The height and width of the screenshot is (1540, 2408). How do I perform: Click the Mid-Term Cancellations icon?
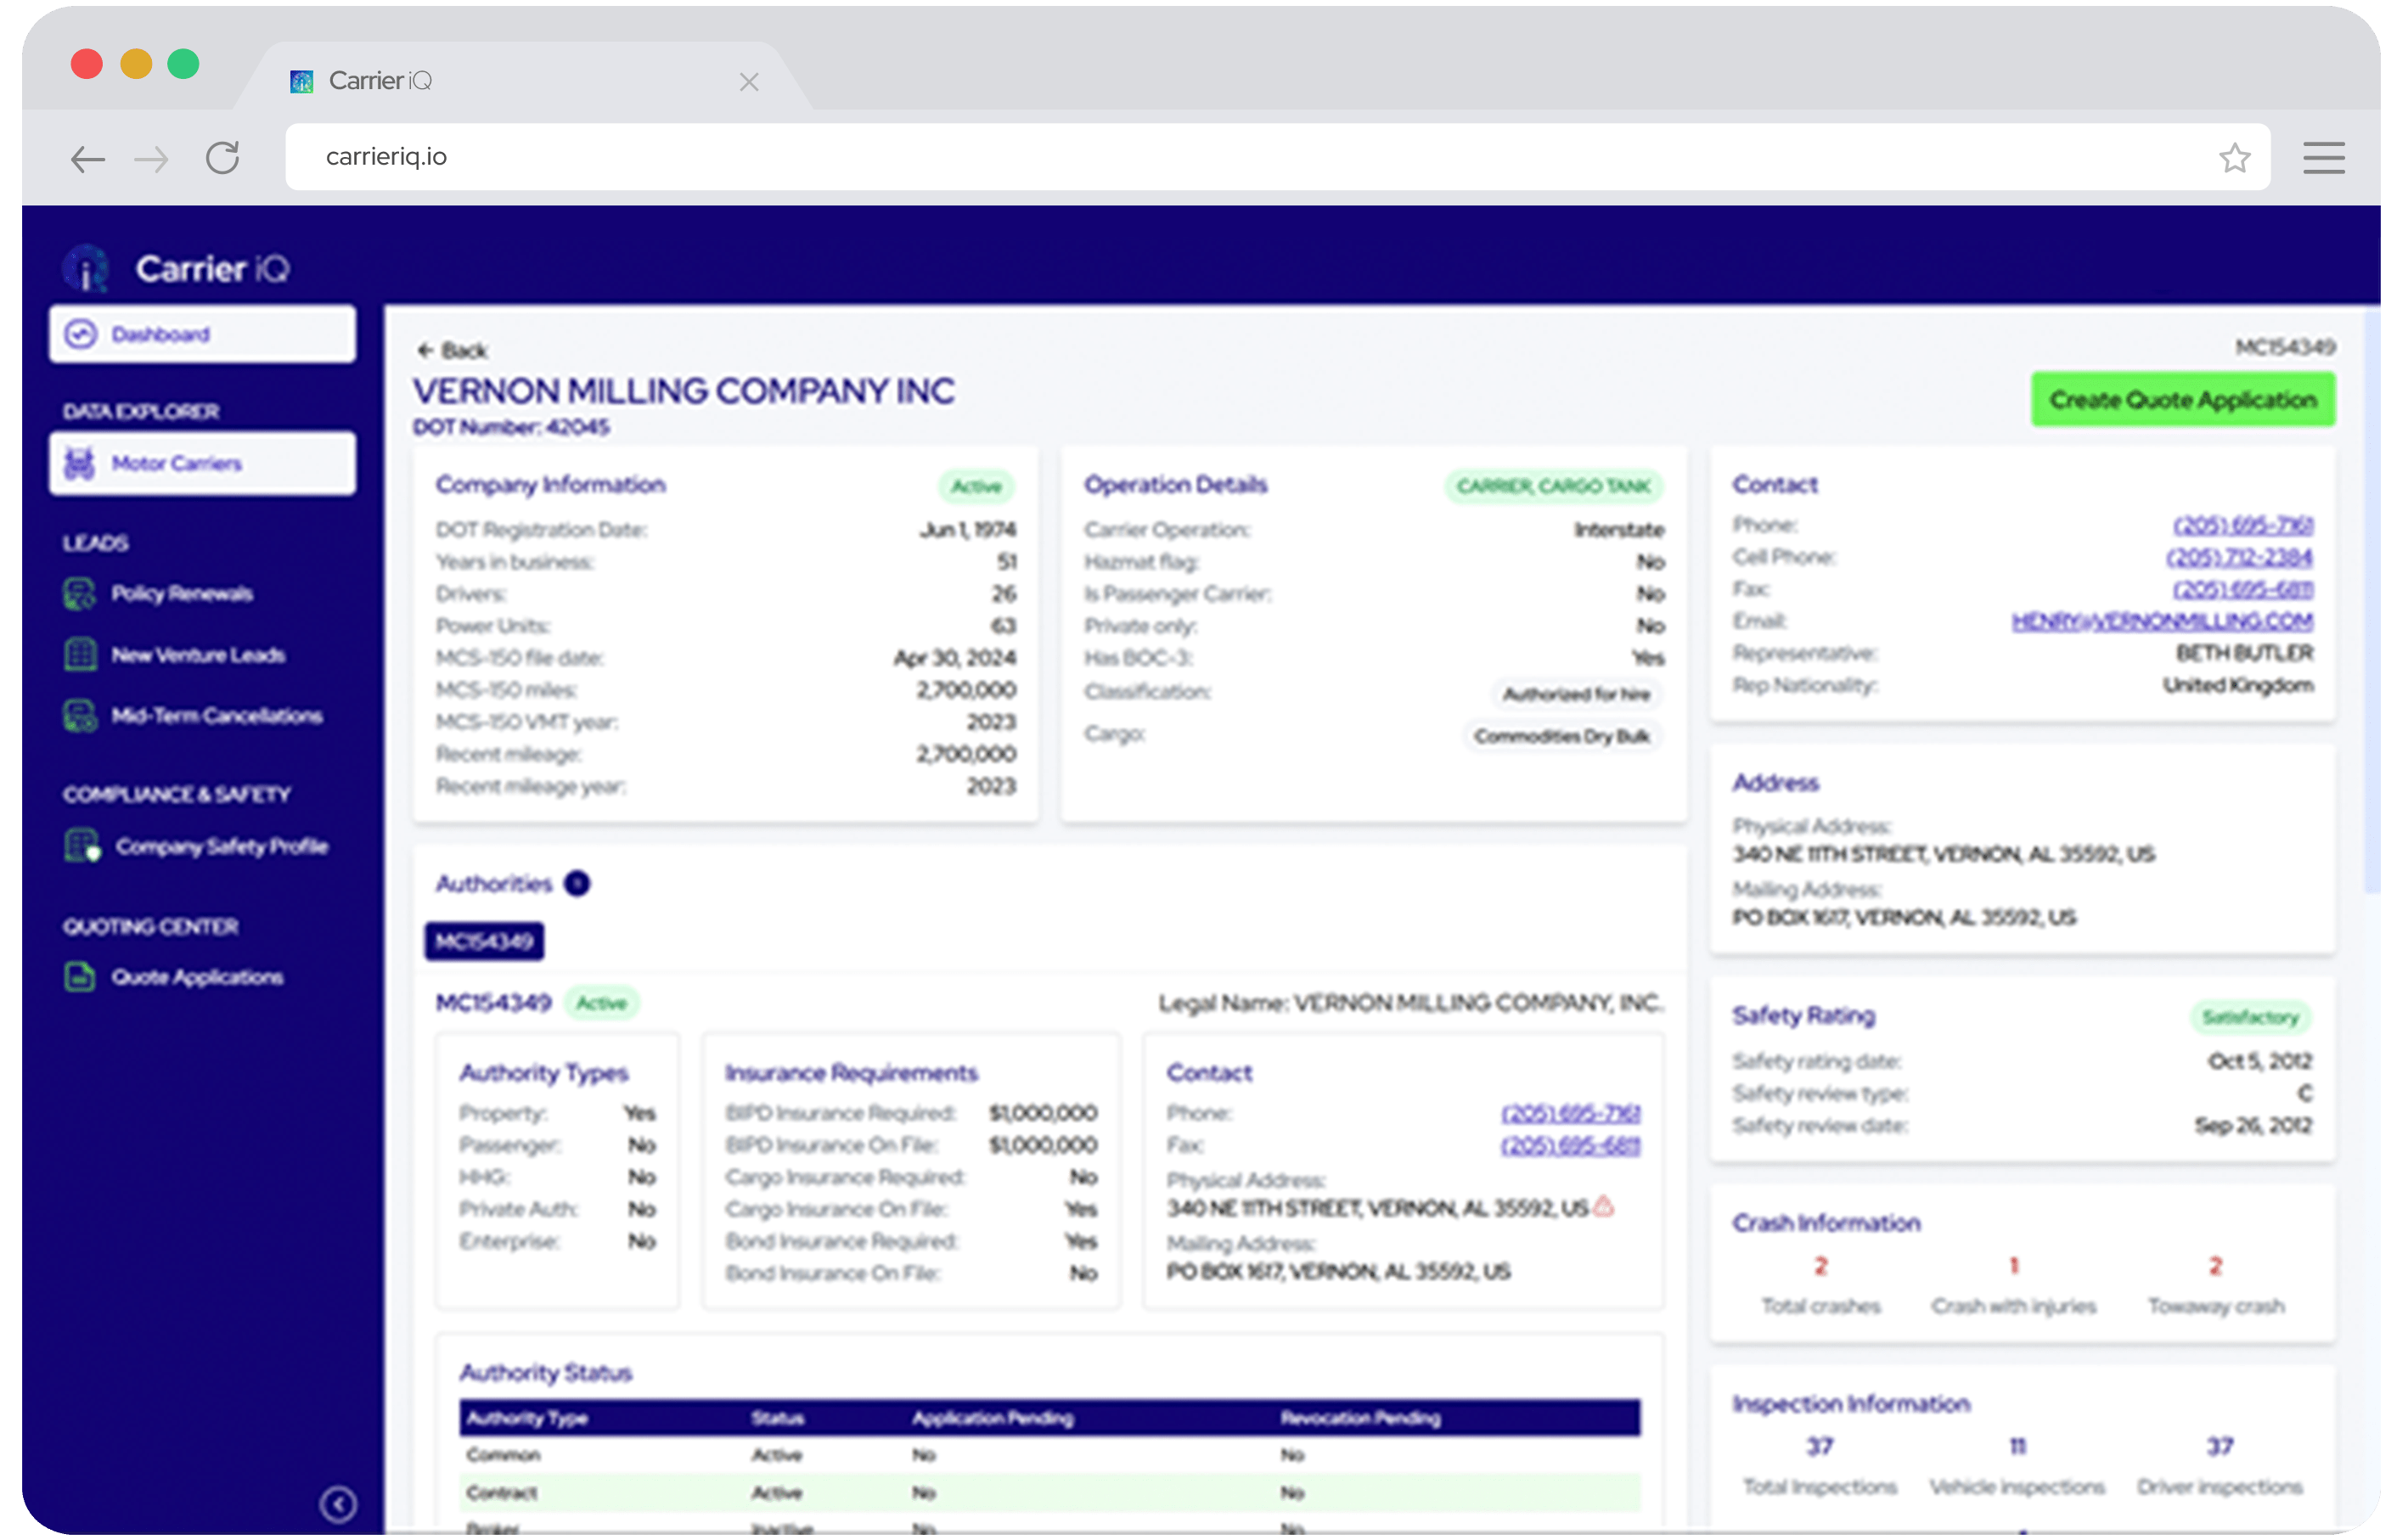80,716
